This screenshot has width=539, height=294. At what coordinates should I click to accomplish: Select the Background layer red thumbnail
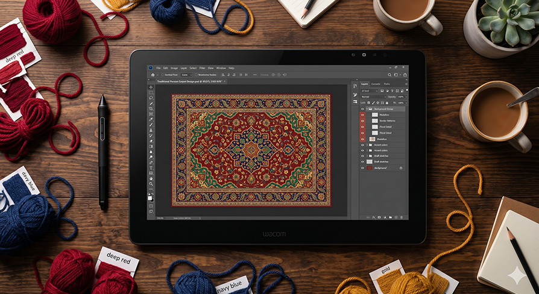coord(370,167)
